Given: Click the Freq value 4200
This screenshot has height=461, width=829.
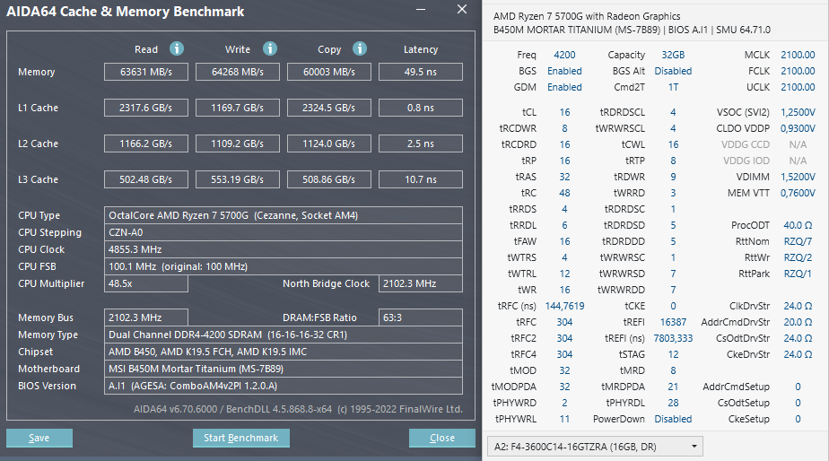Looking at the screenshot, I should (564, 55).
